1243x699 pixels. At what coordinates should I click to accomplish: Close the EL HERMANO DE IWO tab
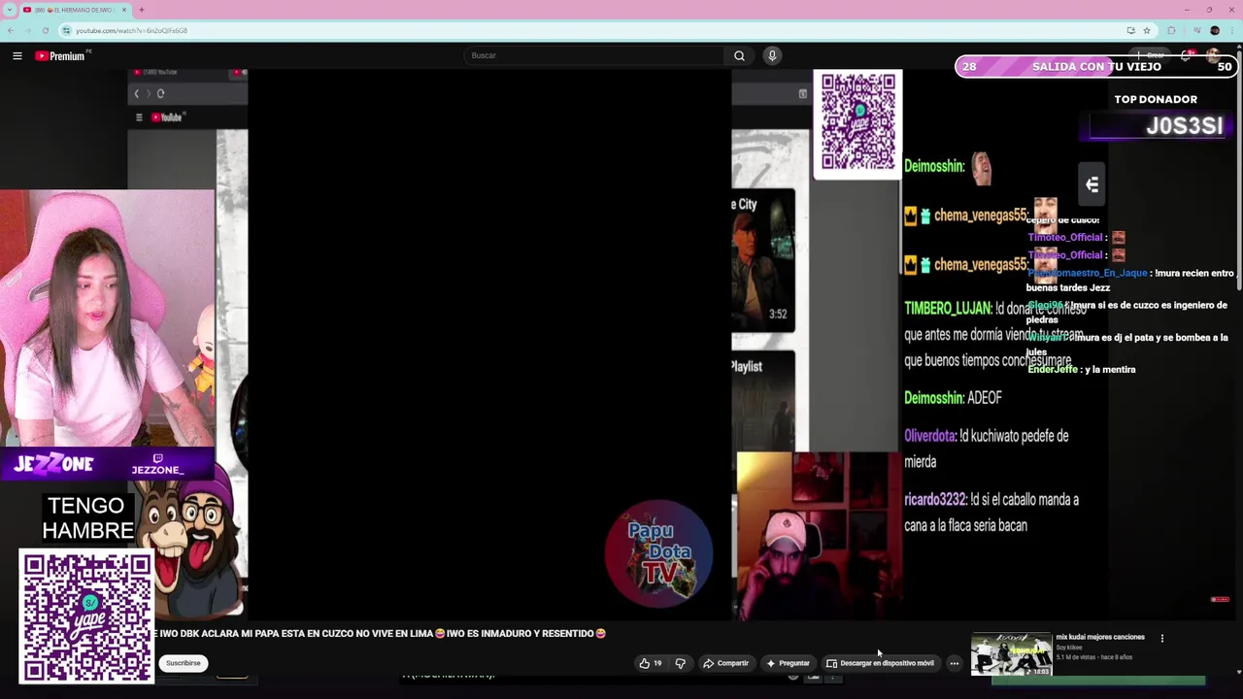(125, 10)
